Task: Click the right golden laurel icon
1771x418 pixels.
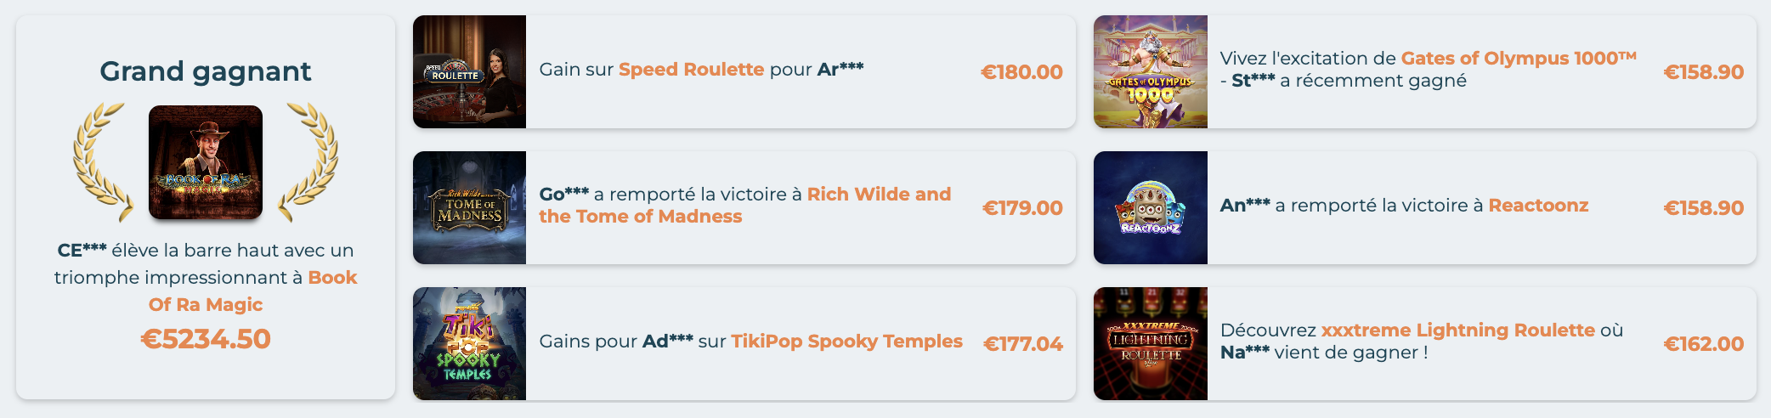Action: (311, 160)
